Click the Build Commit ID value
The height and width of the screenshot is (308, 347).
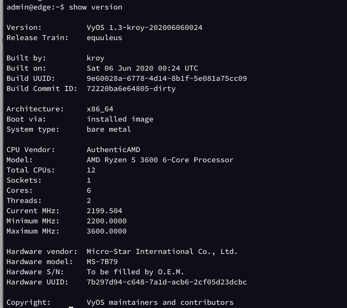tap(131, 88)
